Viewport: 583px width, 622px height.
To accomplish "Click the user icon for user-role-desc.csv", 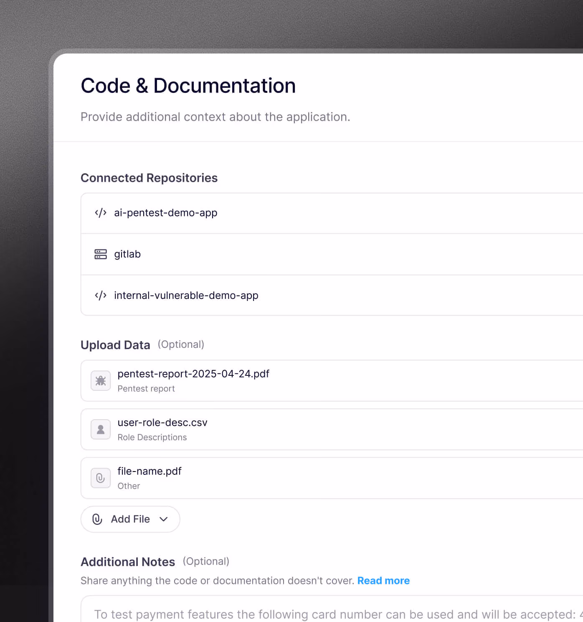I will point(101,429).
